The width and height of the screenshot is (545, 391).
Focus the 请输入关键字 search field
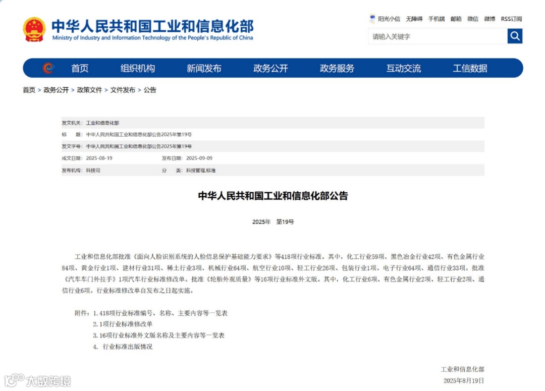(438, 36)
